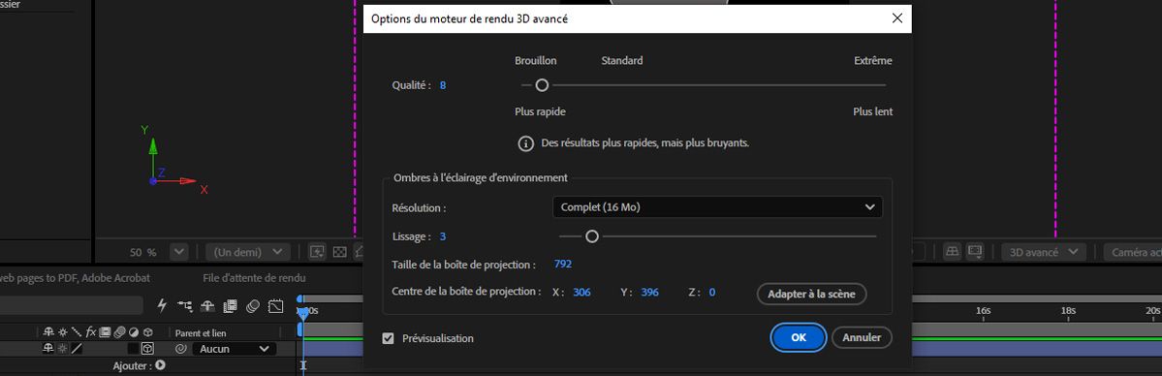Open the (Un demi) resolution dropdown

(x=247, y=252)
